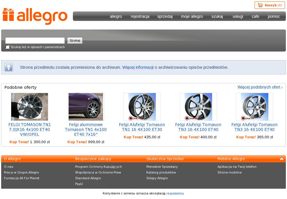The height and width of the screenshot is (199, 287).
Task: Open Fundacja All For Planet link
Action: click(22, 178)
